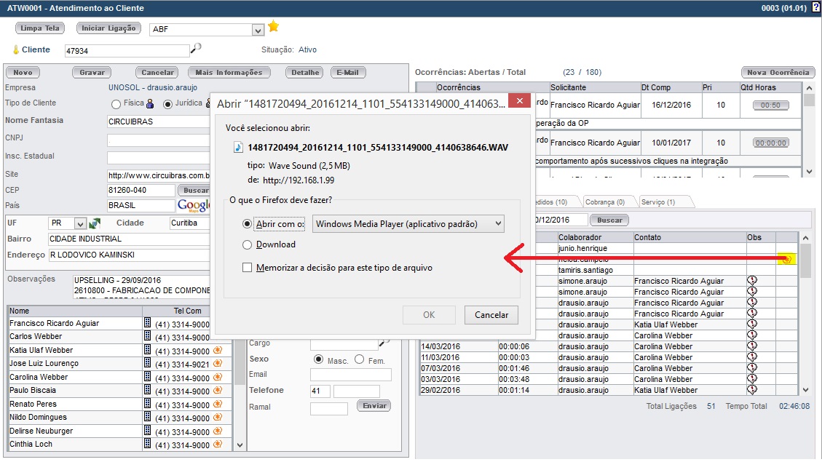Expand the ABF dropdown list
Image resolution: width=822 pixels, height=462 pixels.
(257, 30)
